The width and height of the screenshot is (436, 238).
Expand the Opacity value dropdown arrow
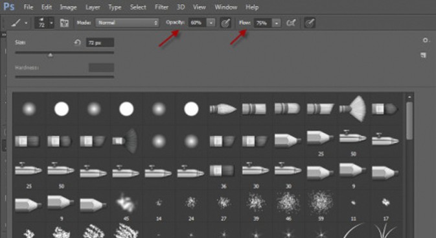click(x=211, y=23)
